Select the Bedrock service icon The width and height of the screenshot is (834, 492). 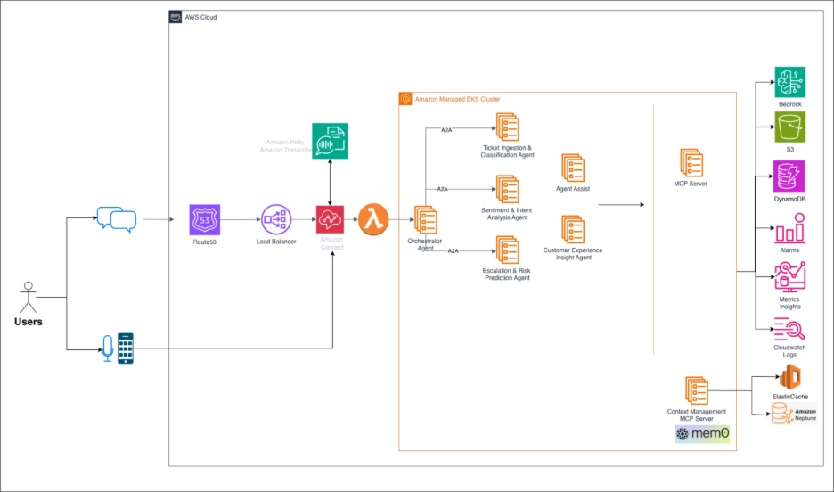[x=789, y=82]
